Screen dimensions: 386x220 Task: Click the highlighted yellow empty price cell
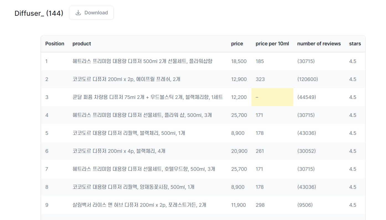pos(272,97)
